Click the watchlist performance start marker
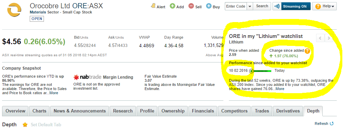The image size is (361, 128). click(251, 71)
